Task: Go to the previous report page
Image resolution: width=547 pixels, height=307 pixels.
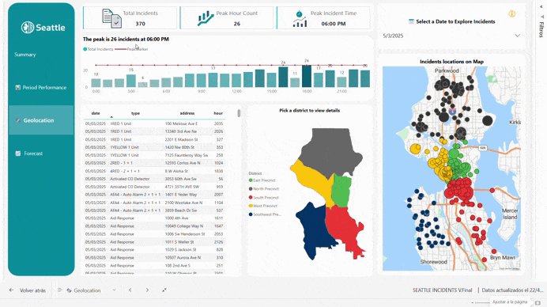Action: click(130, 290)
